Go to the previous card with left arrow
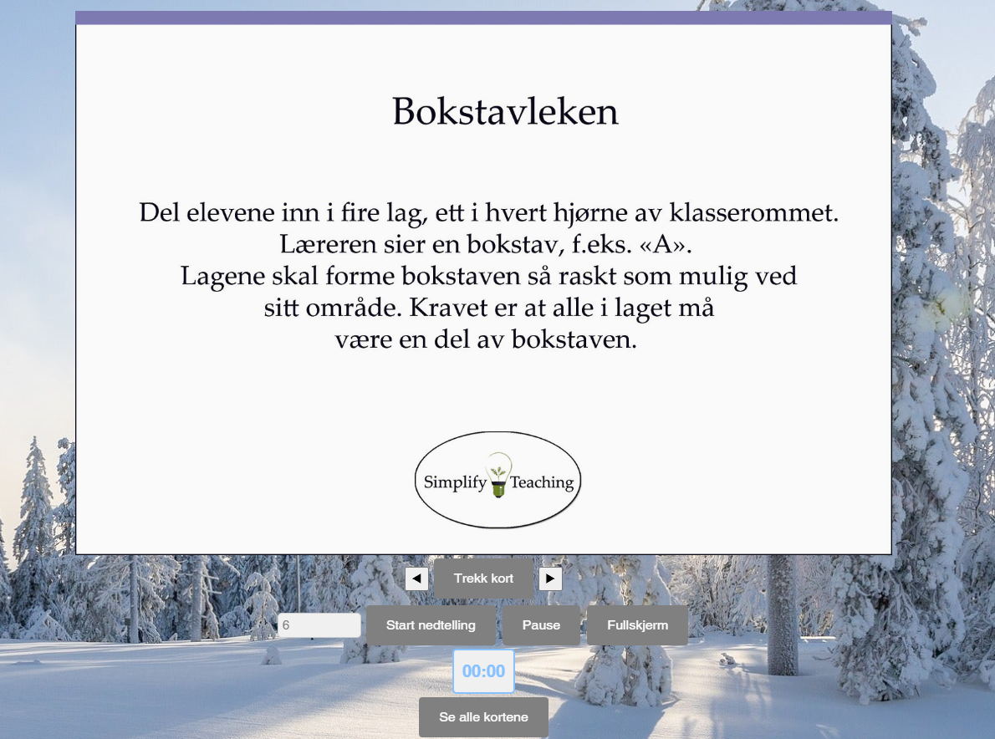This screenshot has height=739, width=995. click(x=416, y=578)
